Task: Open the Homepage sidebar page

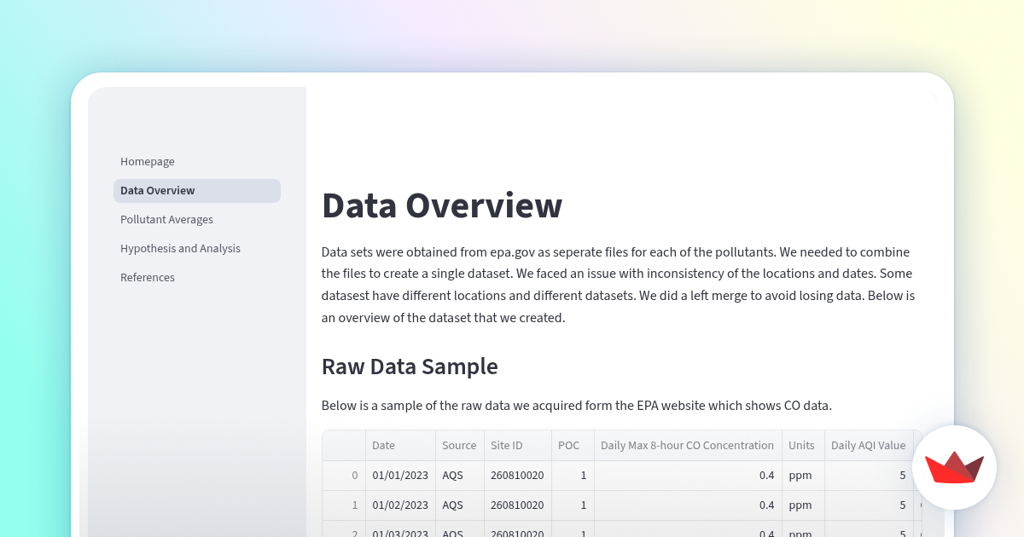Action: 197,162
